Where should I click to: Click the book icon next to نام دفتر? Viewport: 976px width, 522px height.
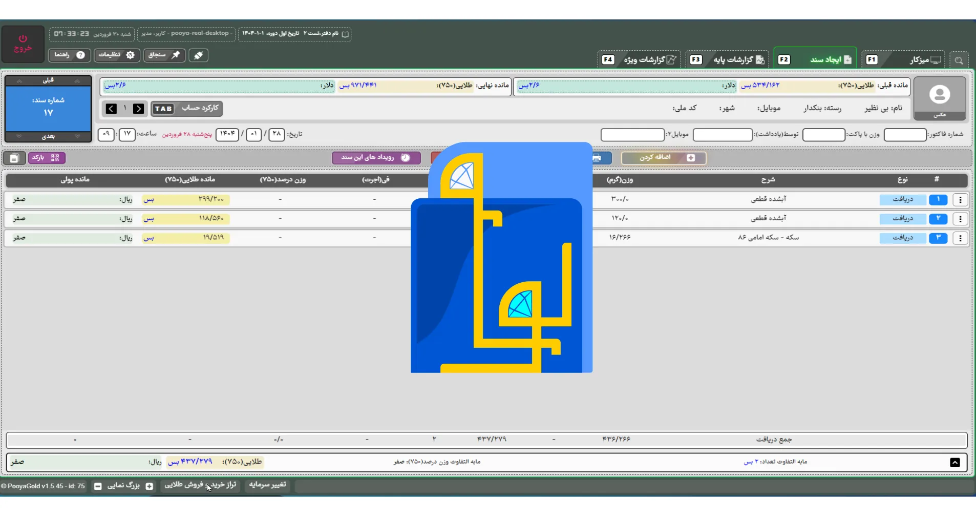pos(345,34)
